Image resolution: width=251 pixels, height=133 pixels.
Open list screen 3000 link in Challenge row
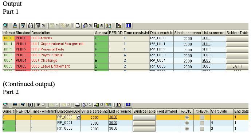pyautogui.click(x=206, y=61)
